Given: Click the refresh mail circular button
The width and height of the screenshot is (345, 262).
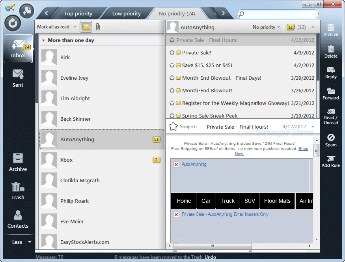Looking at the screenshot, I should 13,23.
